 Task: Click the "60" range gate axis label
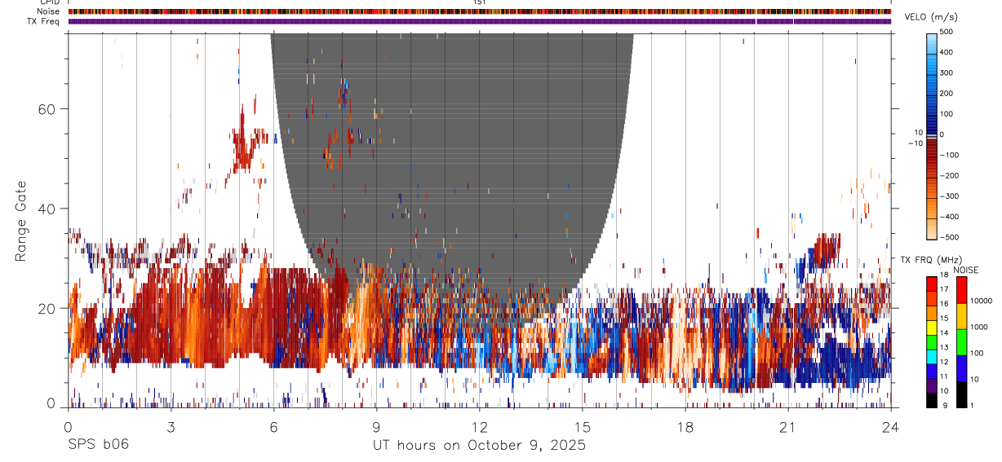(x=46, y=109)
